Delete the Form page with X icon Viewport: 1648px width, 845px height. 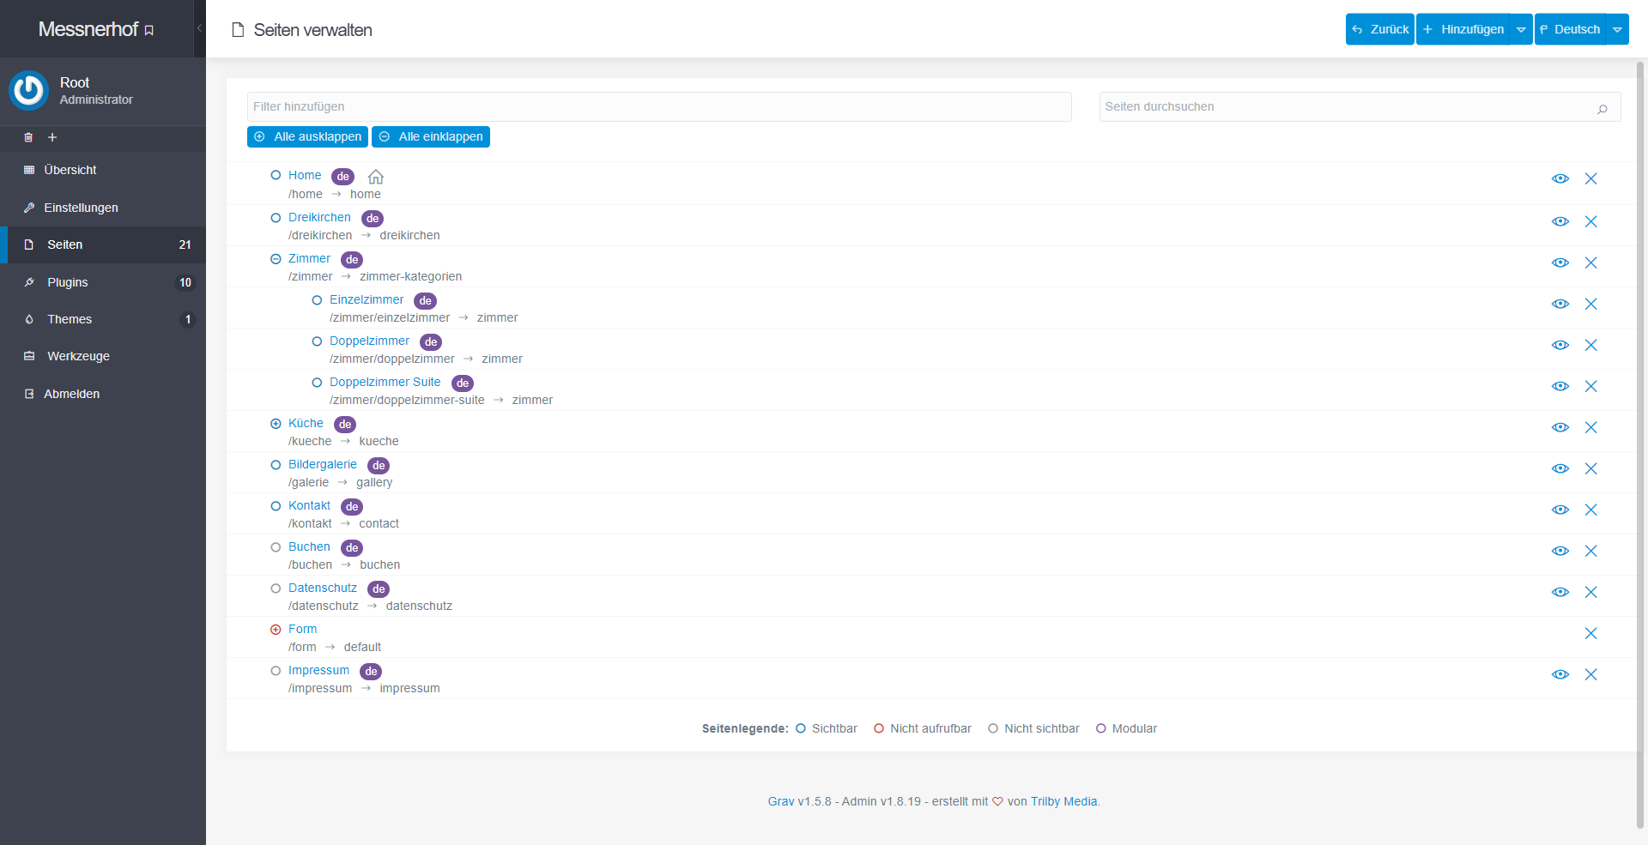tap(1590, 633)
